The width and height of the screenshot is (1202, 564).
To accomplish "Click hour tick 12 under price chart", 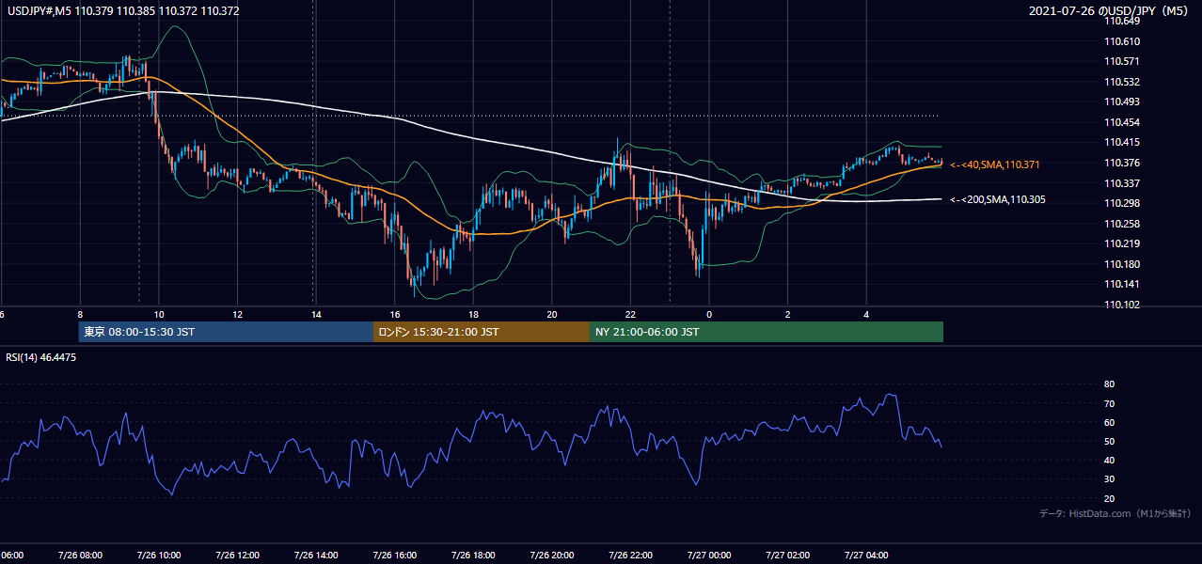I will pyautogui.click(x=237, y=315).
